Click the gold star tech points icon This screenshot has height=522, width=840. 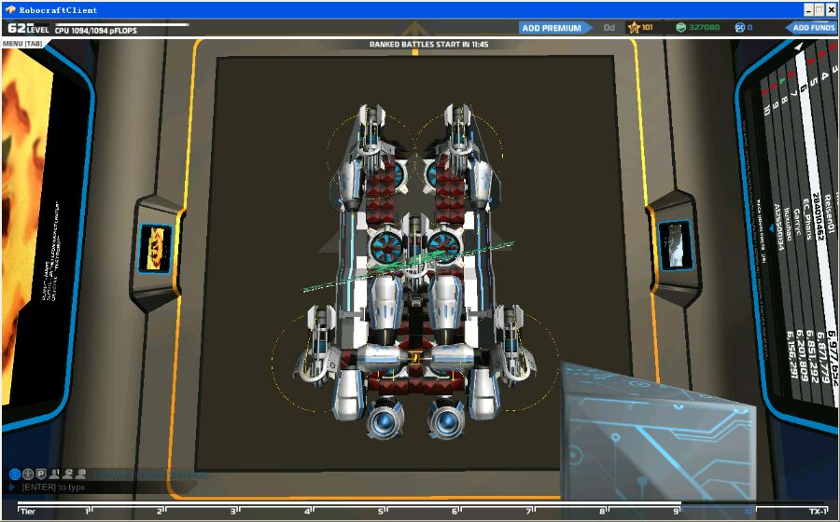coord(635,28)
